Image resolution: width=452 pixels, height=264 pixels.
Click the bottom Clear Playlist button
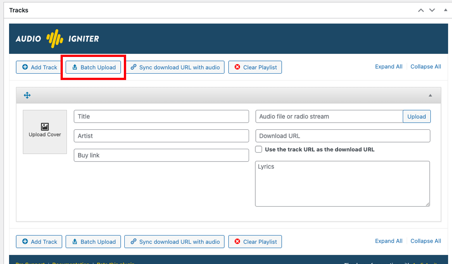[255, 241]
